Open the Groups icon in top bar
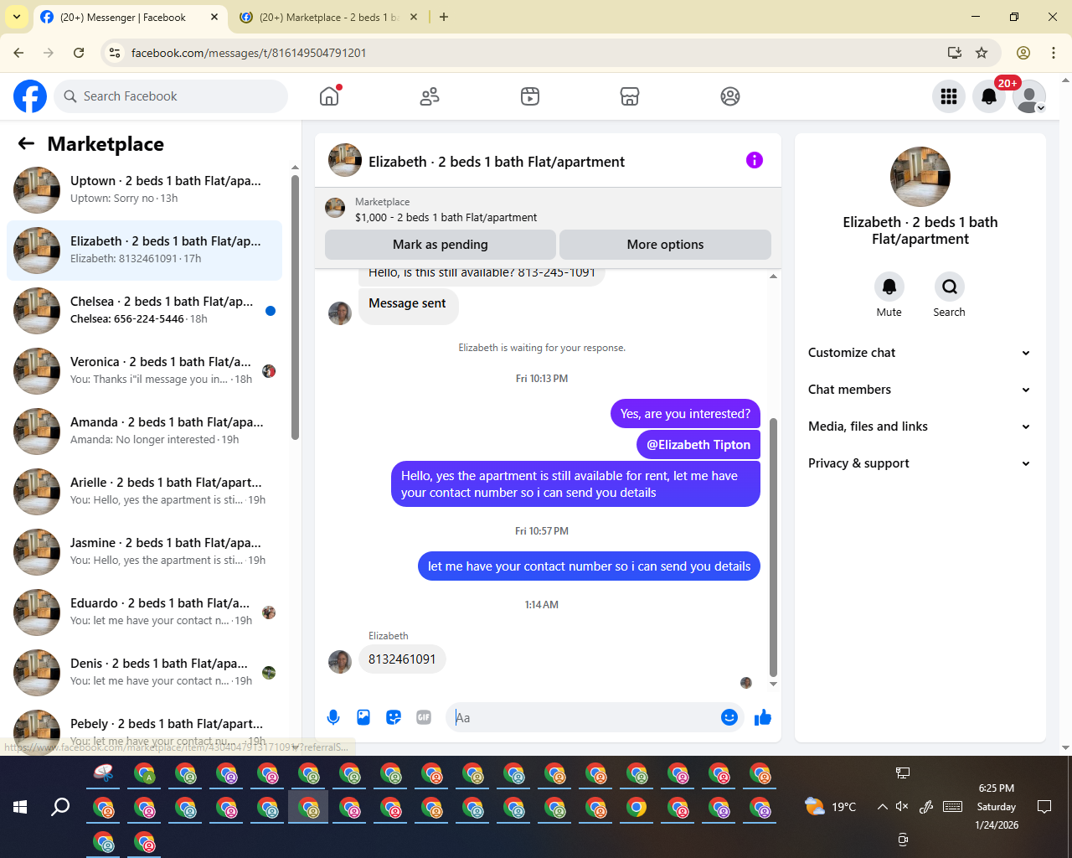 [730, 96]
